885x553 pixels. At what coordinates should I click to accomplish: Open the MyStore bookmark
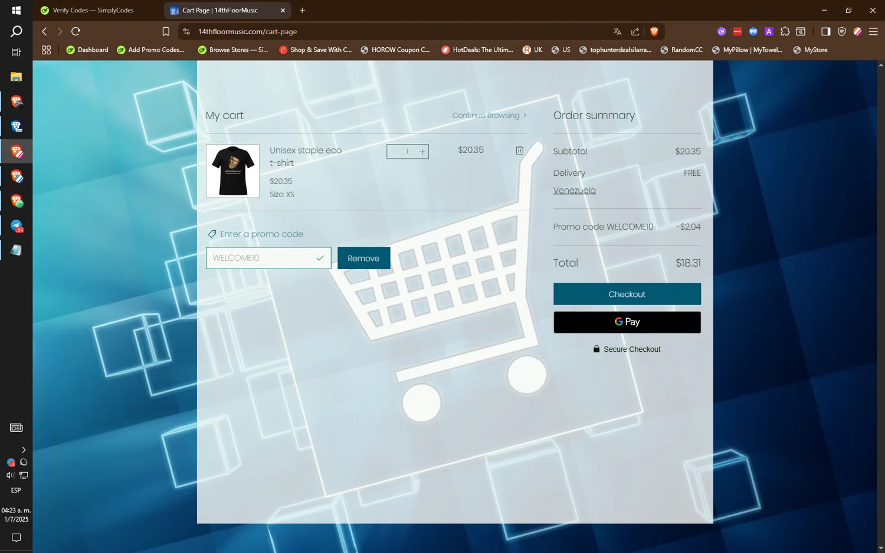pos(810,50)
